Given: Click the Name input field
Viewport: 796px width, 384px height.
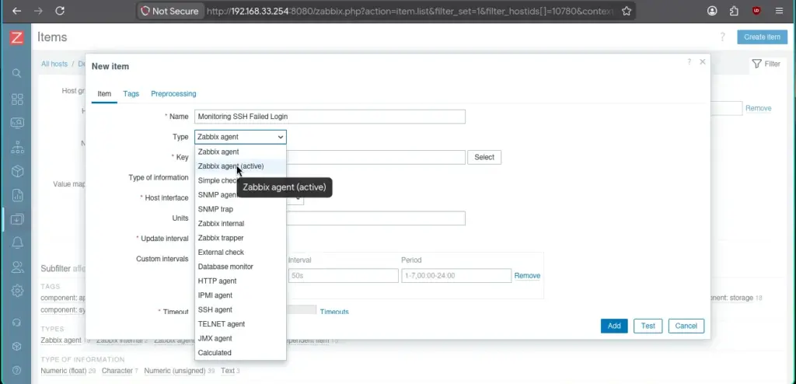Looking at the screenshot, I should 330,117.
